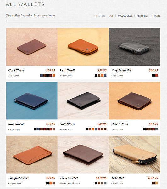
Task: Open the Travel Wallet title link
Action: tap(69, 178)
